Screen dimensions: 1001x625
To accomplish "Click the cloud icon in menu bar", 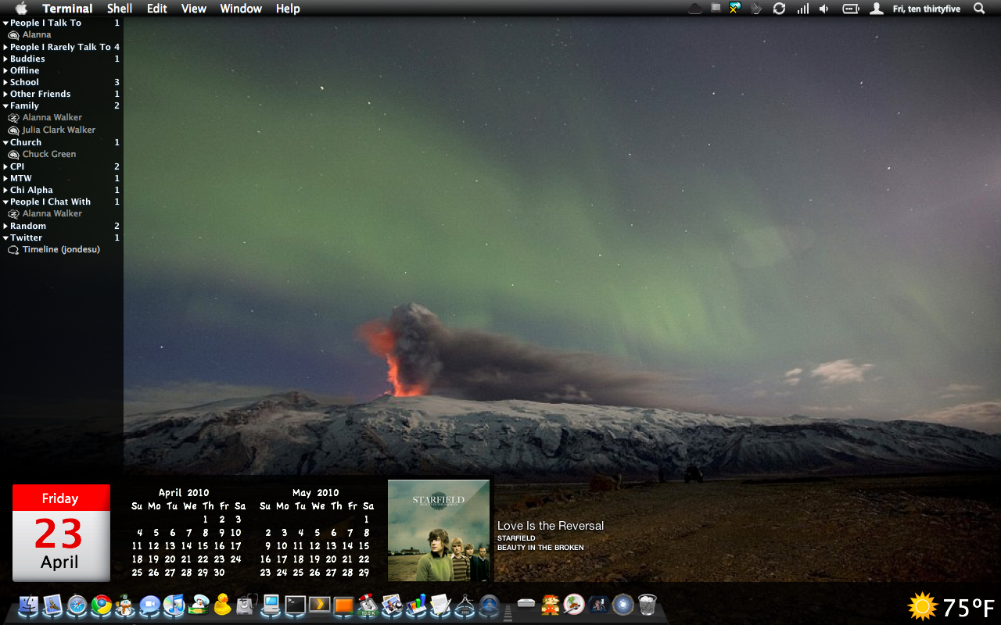I will (x=694, y=9).
